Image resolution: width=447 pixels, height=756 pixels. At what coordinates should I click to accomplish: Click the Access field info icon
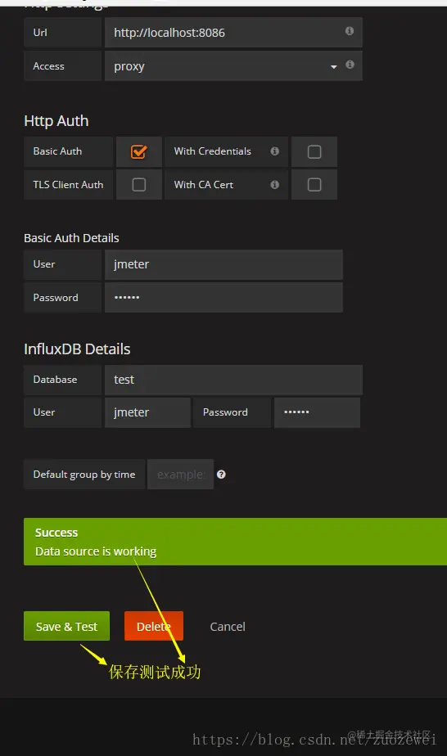(350, 65)
